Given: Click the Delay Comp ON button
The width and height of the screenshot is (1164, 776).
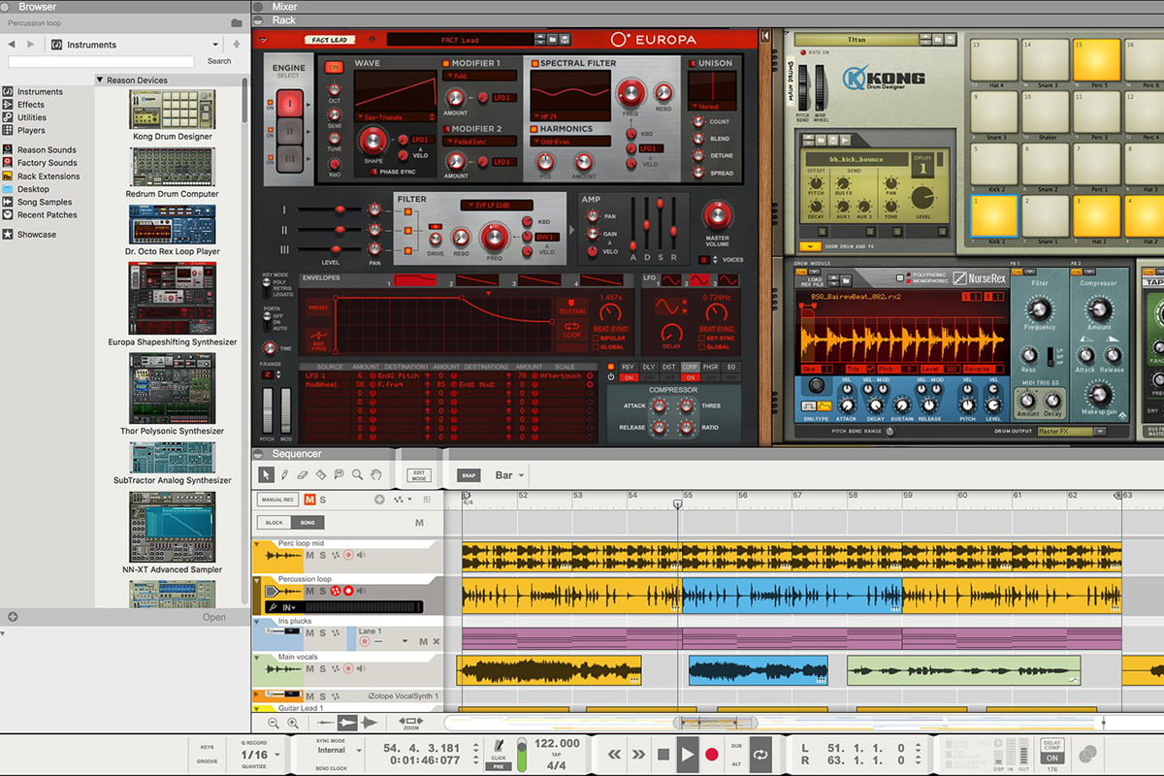Looking at the screenshot, I should (1052, 760).
